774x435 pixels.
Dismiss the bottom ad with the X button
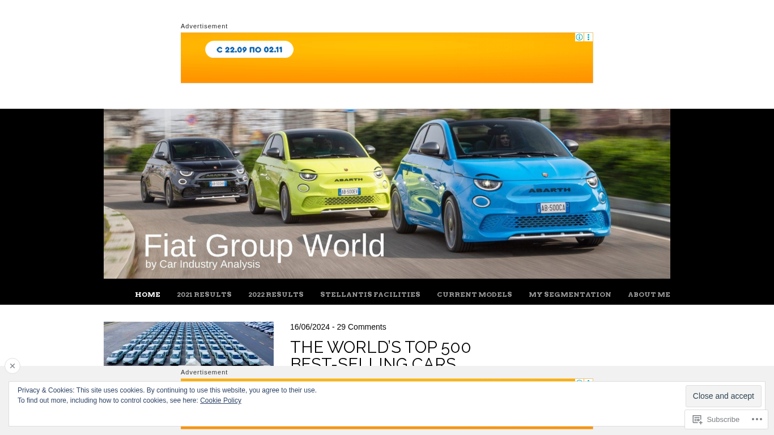pyautogui.click(x=12, y=366)
